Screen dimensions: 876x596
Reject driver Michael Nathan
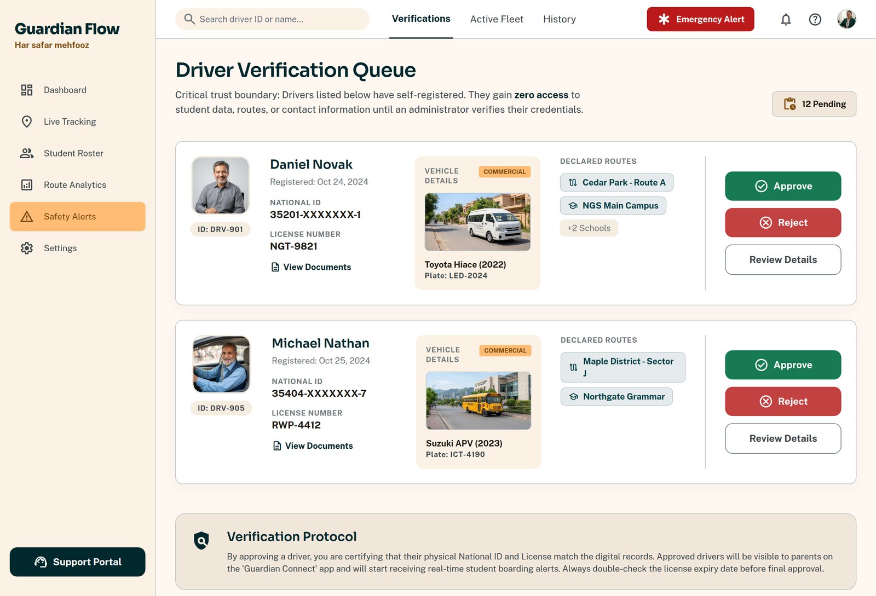coord(783,402)
